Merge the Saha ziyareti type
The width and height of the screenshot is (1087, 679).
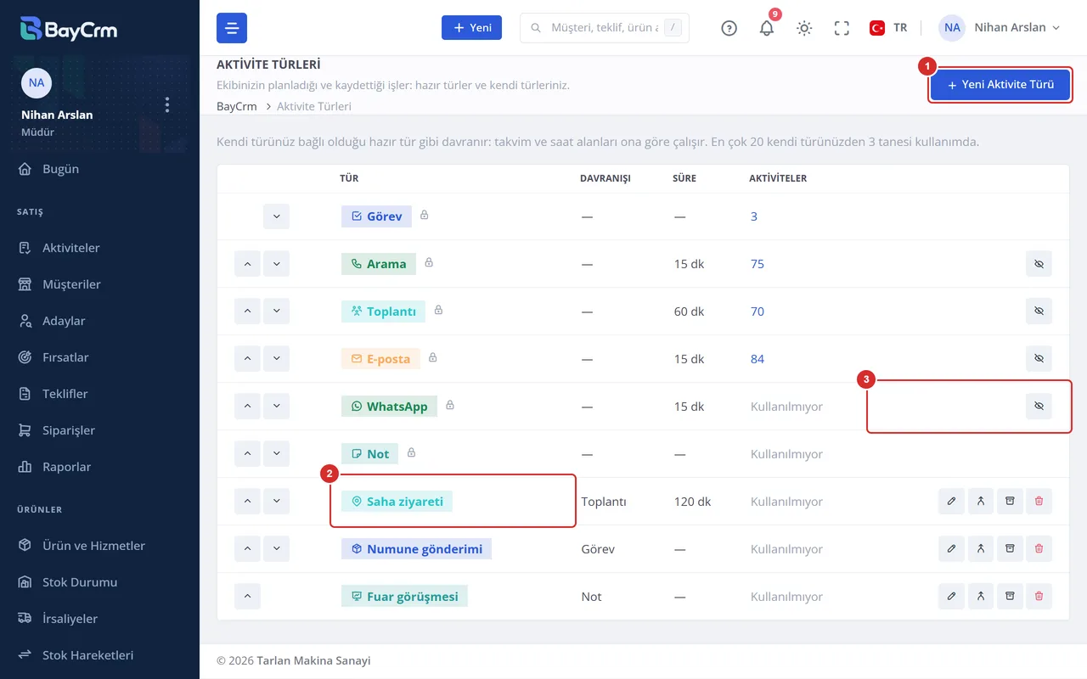[980, 502]
